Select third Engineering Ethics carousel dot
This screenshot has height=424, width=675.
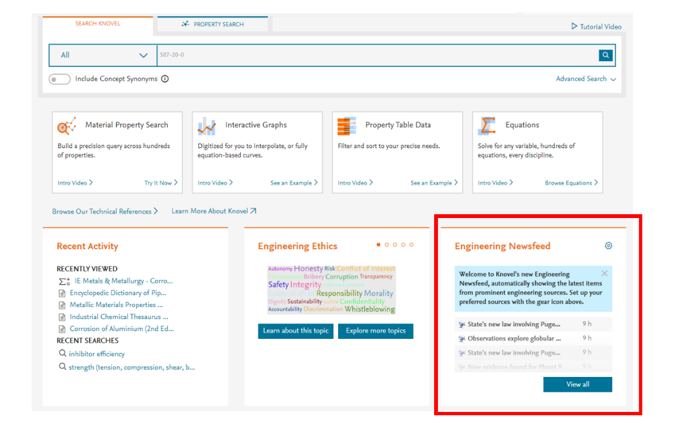(x=395, y=245)
